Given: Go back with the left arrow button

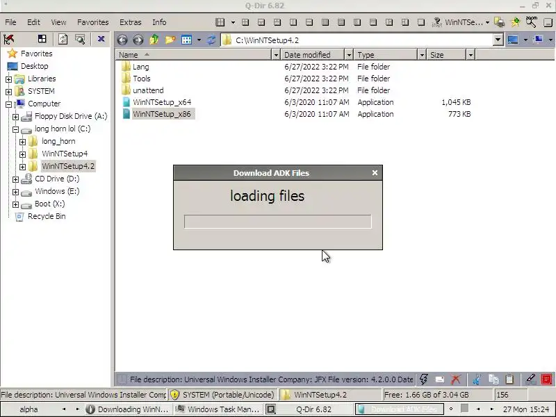Looking at the screenshot, I should [122, 40].
